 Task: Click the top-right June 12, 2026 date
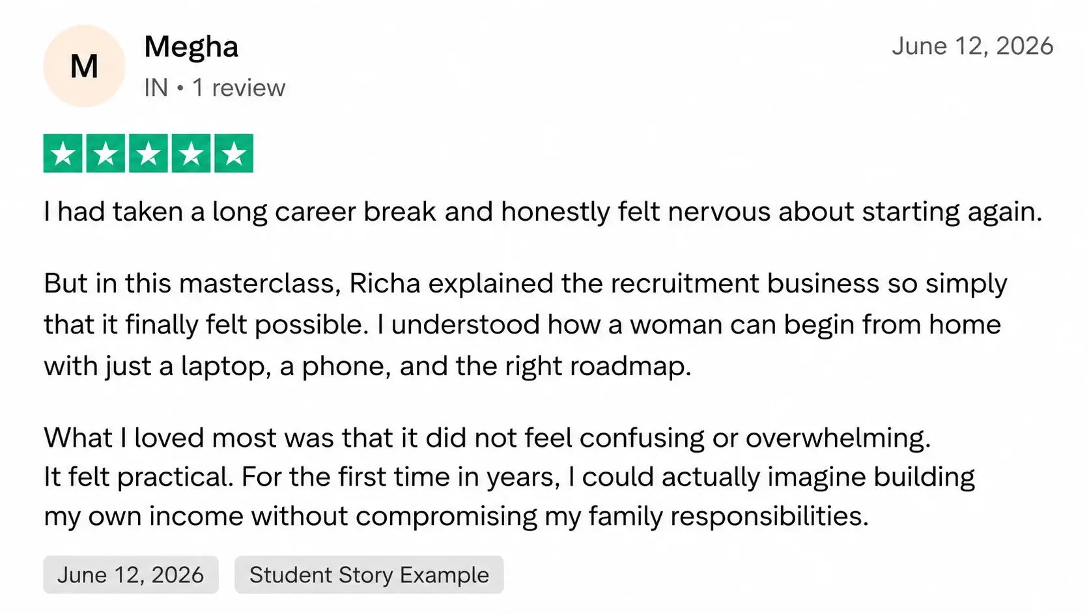972,46
